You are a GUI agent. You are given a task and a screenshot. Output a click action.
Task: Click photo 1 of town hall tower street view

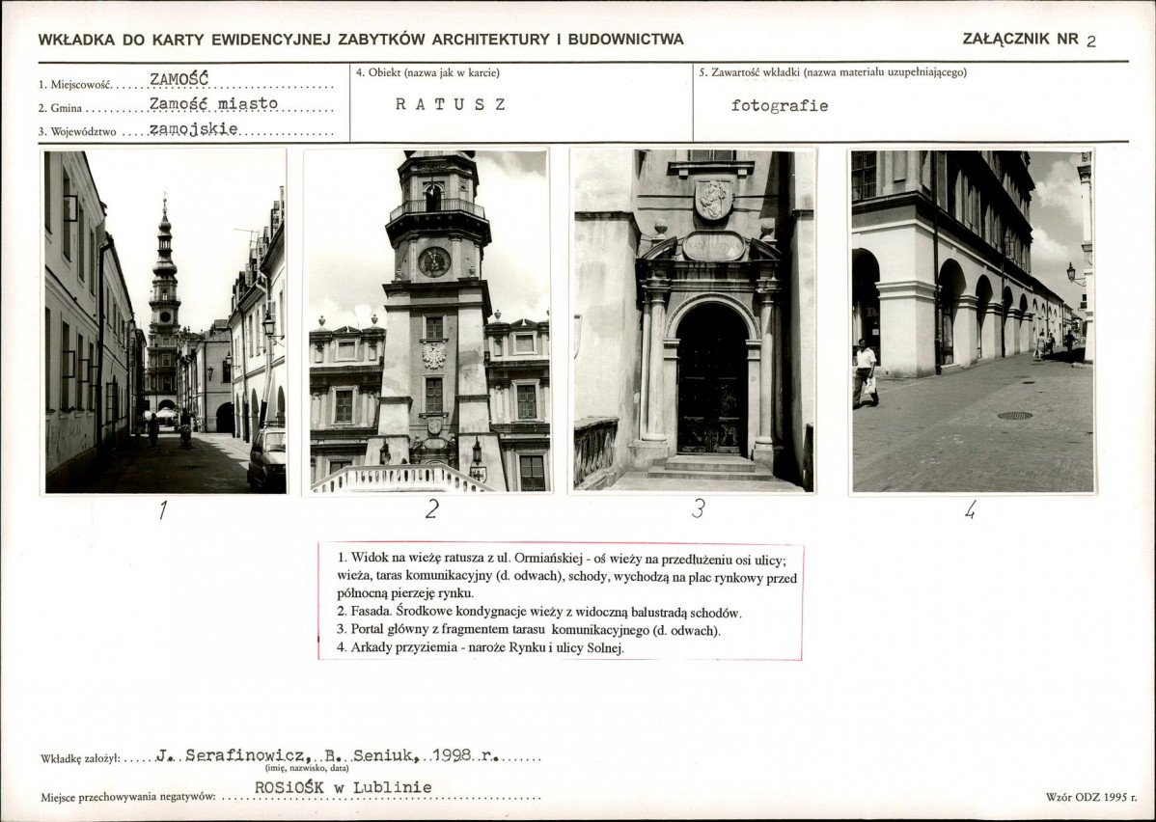click(165, 321)
